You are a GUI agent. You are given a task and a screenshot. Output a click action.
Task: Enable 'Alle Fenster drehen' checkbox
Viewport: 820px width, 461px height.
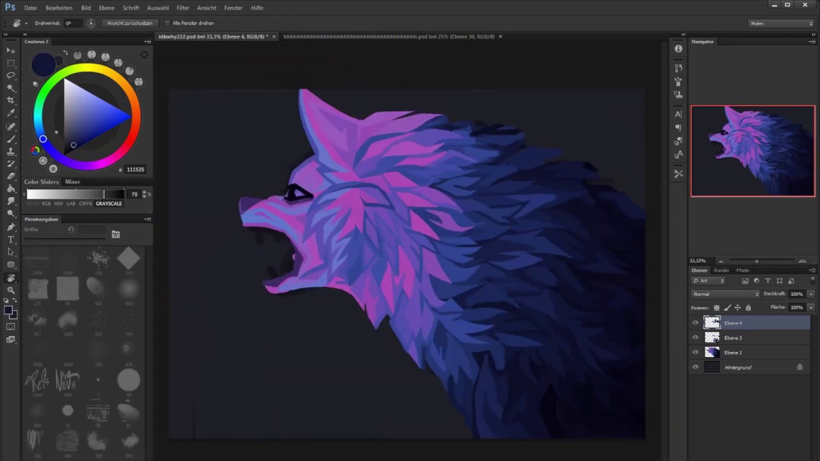[x=168, y=23]
